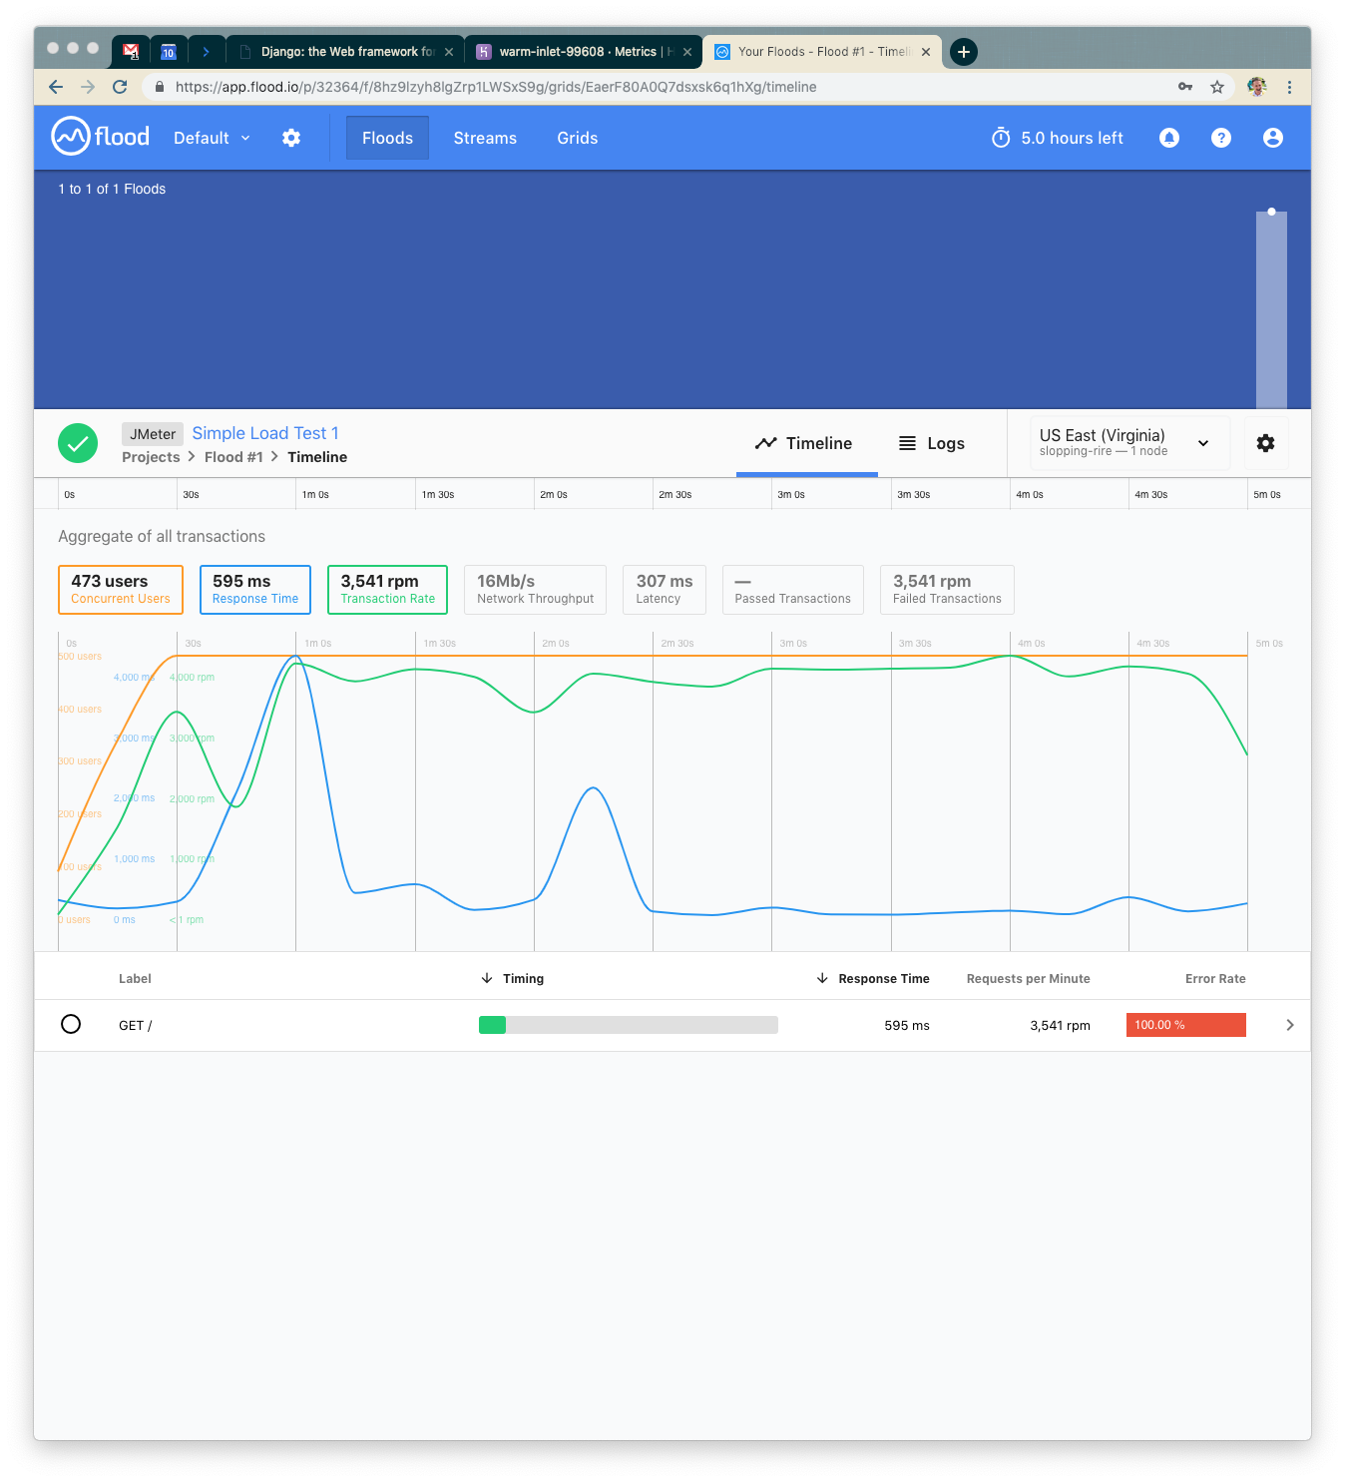
Task: Expand the Default project dropdown
Action: [x=212, y=138]
